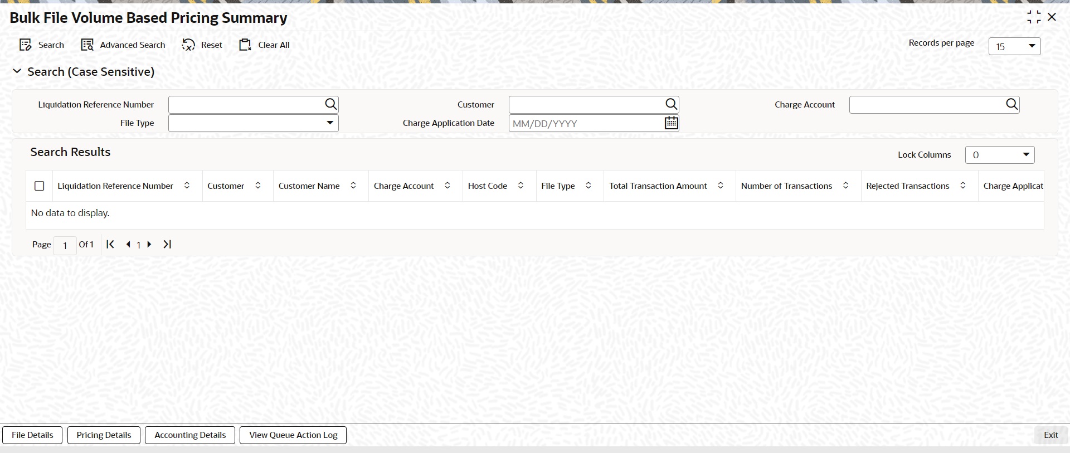The width and height of the screenshot is (1070, 453).
Task: Open the Customer lookup magnifier icon
Action: point(672,104)
